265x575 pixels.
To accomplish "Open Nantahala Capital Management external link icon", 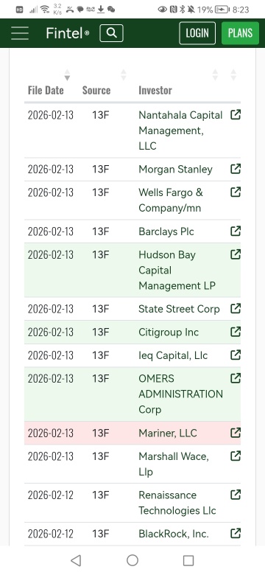I will click(x=236, y=115).
